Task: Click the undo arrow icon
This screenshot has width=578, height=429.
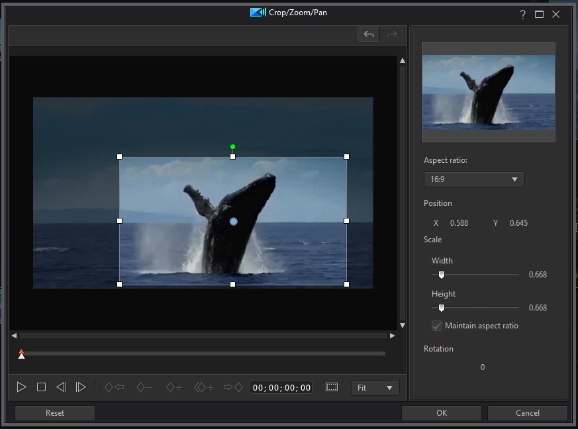Action: [369, 34]
